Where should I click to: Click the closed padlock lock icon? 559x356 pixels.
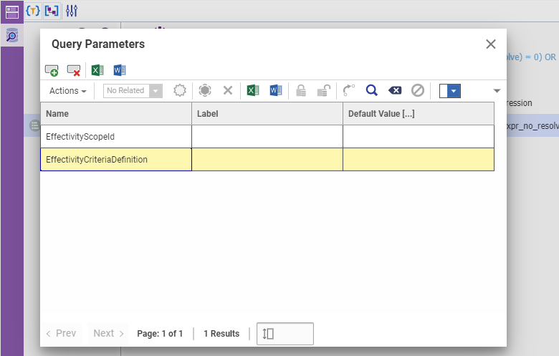coord(301,90)
